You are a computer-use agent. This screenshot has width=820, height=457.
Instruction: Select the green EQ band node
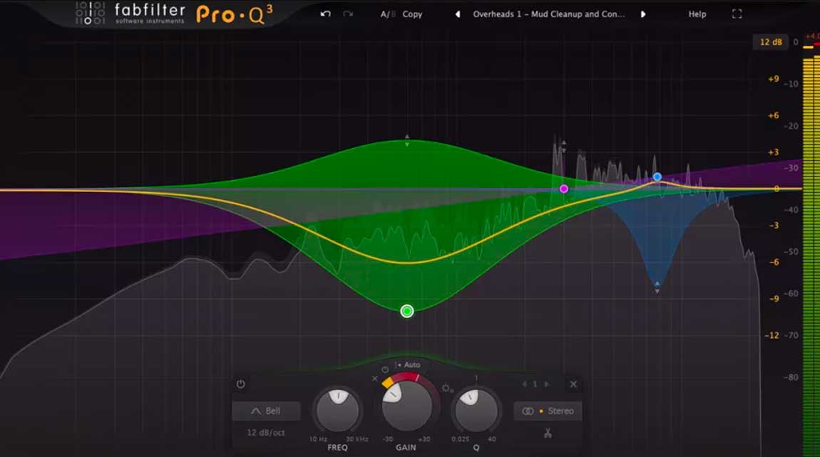tap(407, 311)
